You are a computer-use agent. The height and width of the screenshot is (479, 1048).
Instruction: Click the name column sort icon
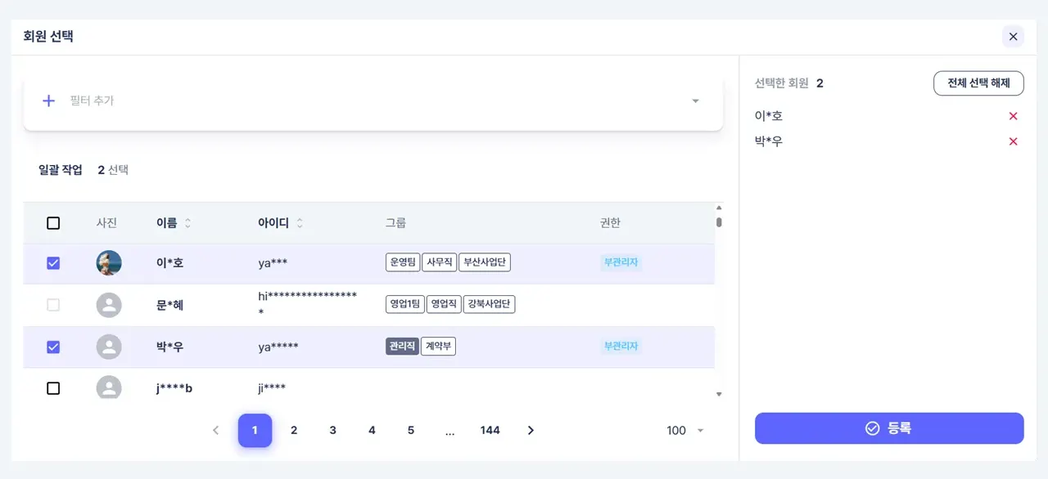pyautogui.click(x=187, y=223)
